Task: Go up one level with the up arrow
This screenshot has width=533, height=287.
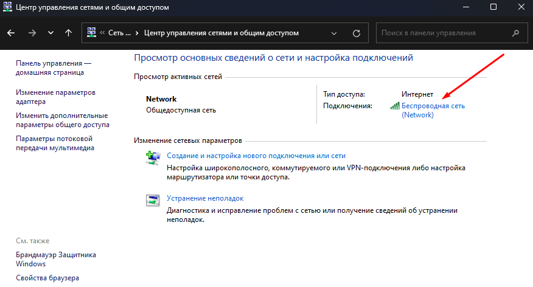Action: tap(68, 33)
